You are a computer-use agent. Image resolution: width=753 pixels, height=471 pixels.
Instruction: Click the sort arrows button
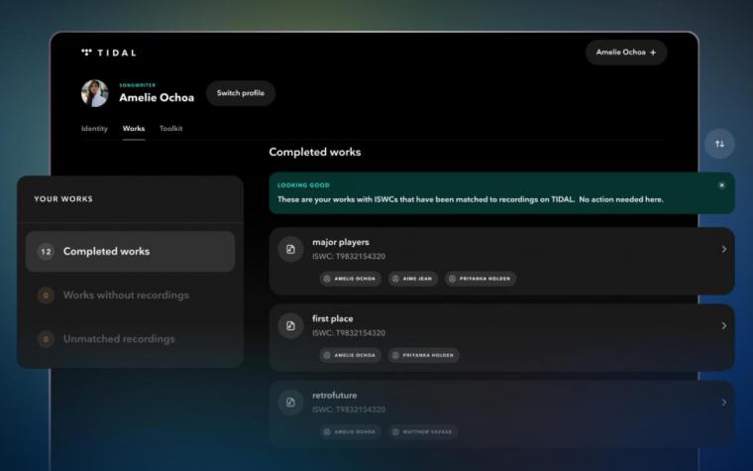click(719, 144)
